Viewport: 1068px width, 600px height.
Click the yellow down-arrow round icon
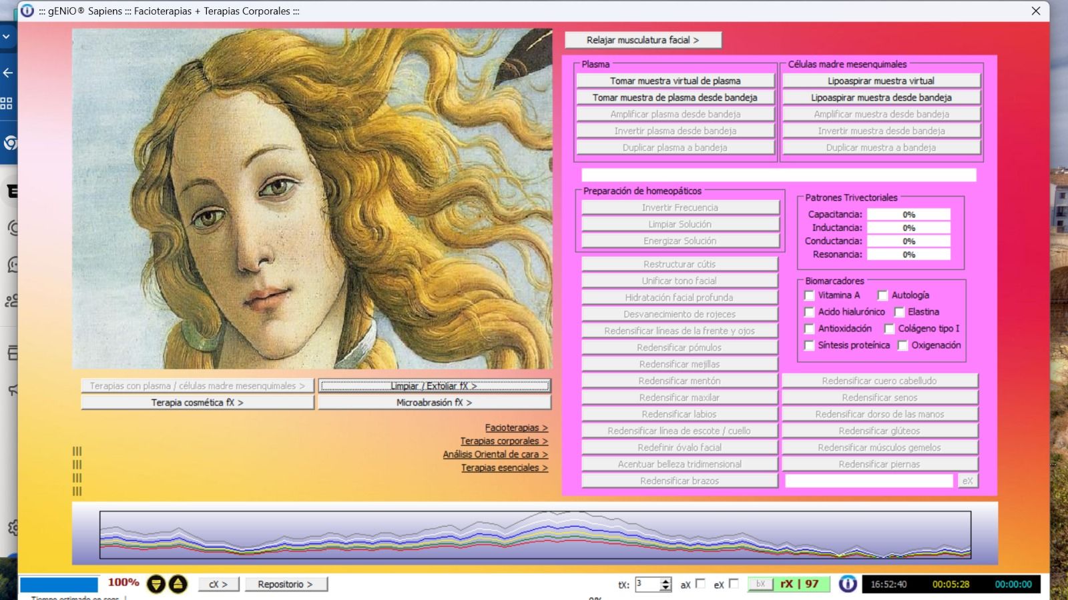[x=156, y=585]
